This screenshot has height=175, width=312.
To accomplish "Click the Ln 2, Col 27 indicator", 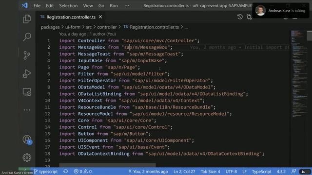I will [184, 172].
